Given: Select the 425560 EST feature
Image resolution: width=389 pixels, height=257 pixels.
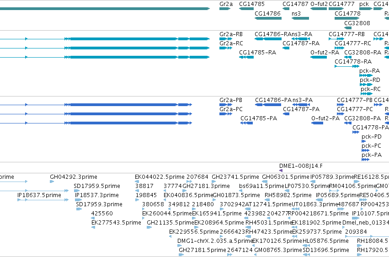Looking at the screenshot, I should (x=93, y=218).
